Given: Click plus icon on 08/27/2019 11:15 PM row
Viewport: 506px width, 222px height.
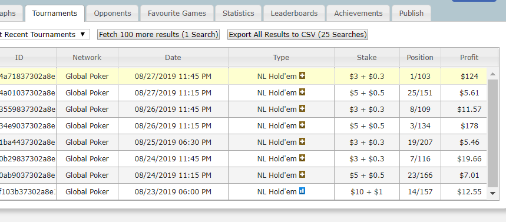Looking at the screenshot, I should 302,92.
